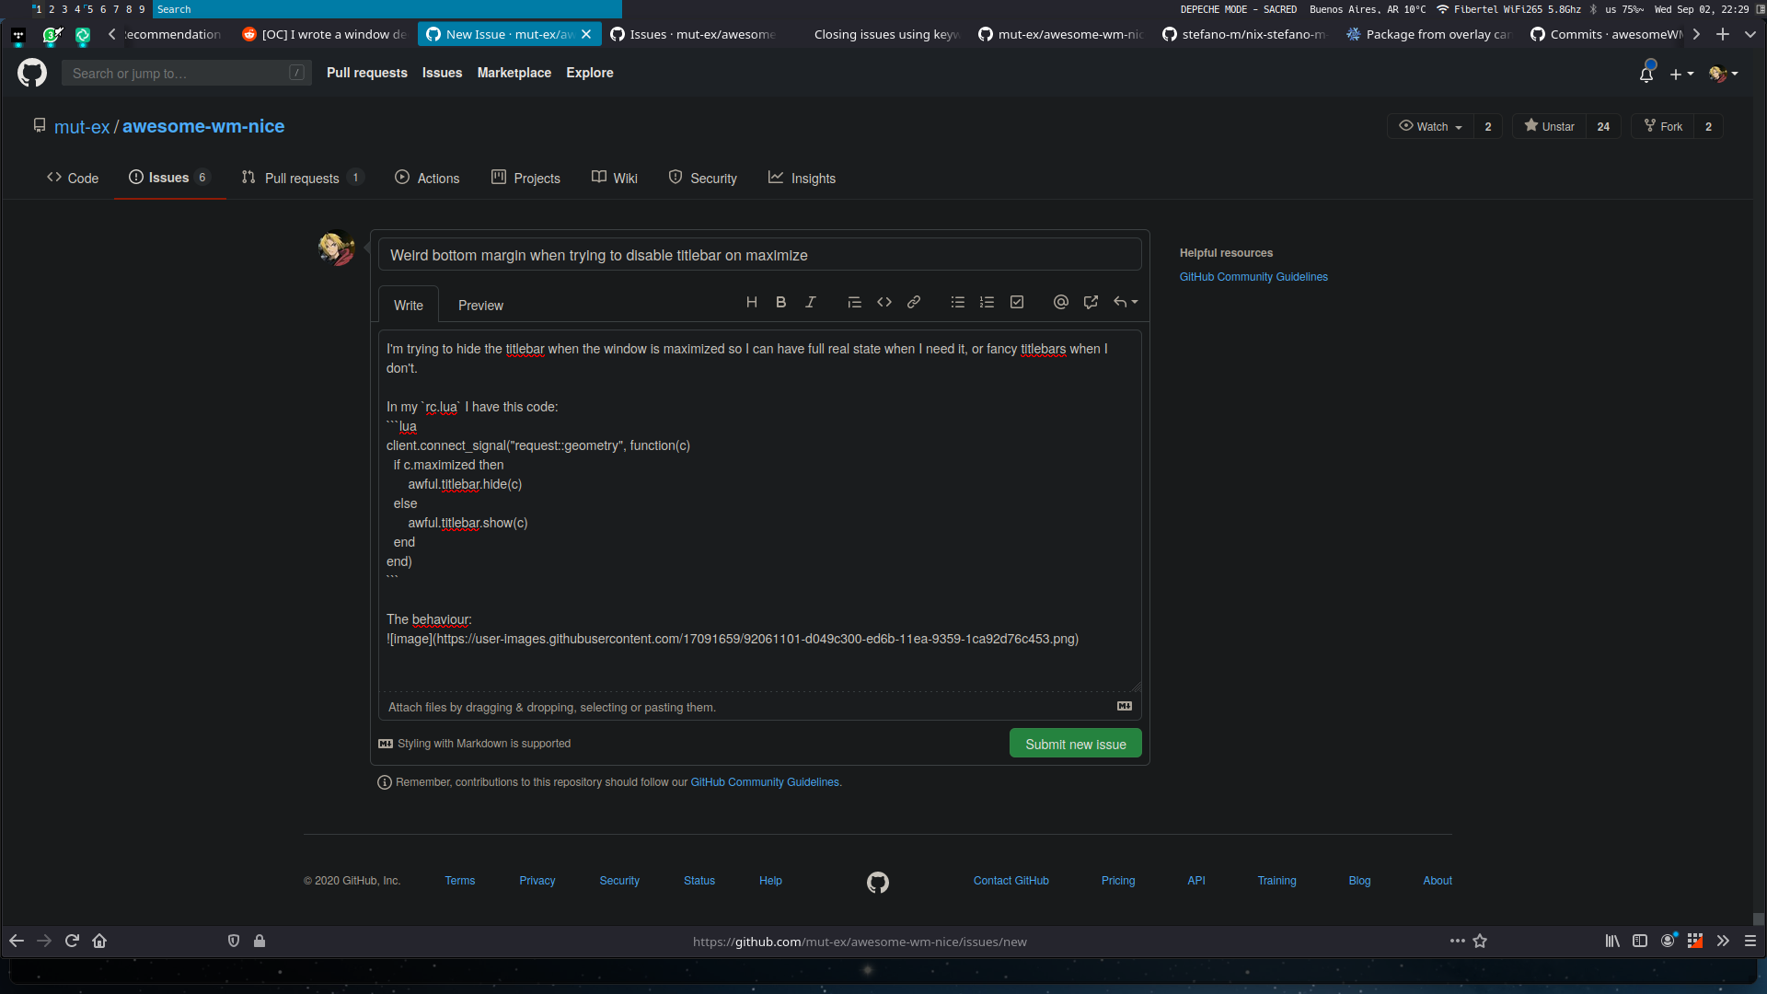
Task: Open the notifications bell
Action: click(x=1646, y=74)
